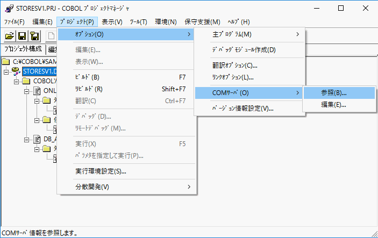Screen dimensions: 378x238
Task: Select the STORESV1 project node icon
Action: [16, 71]
